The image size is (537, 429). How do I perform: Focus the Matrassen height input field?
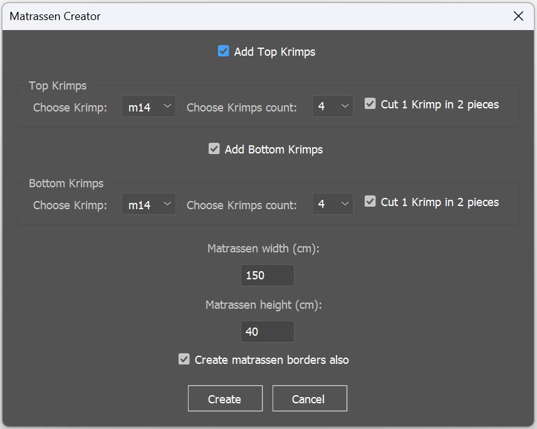[x=268, y=332]
